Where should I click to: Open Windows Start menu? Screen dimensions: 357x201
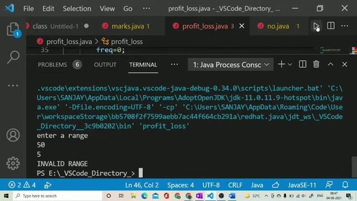click(x=6, y=196)
